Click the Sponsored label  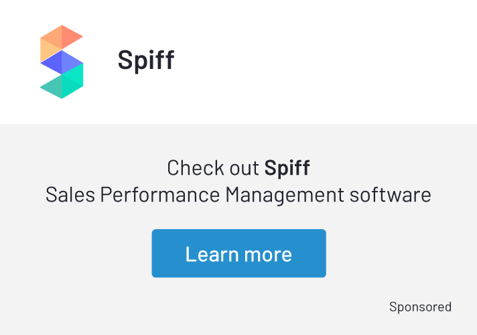point(420,307)
